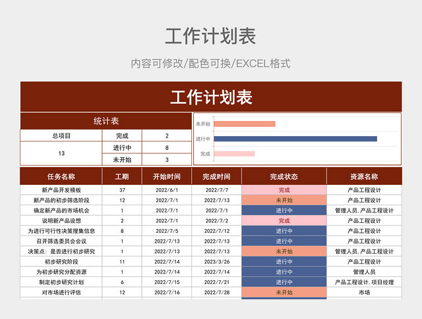Click the 进行中 blue chart bar
The height and width of the screenshot is (319, 422).
295,139
